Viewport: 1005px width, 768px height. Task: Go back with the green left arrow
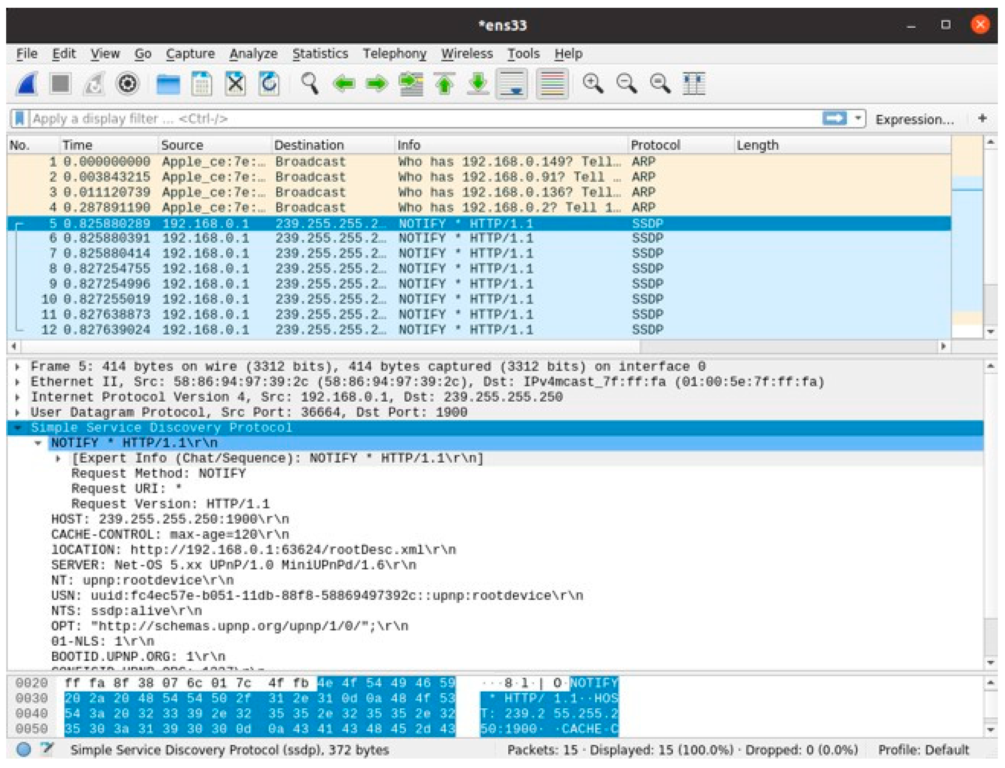pyautogui.click(x=344, y=84)
